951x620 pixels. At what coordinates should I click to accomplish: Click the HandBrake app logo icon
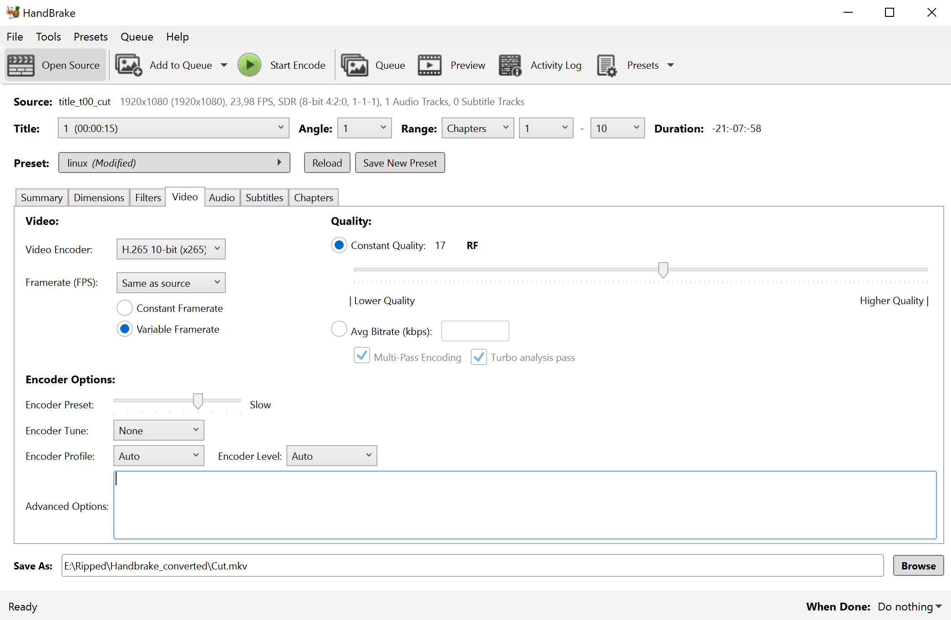(x=12, y=12)
